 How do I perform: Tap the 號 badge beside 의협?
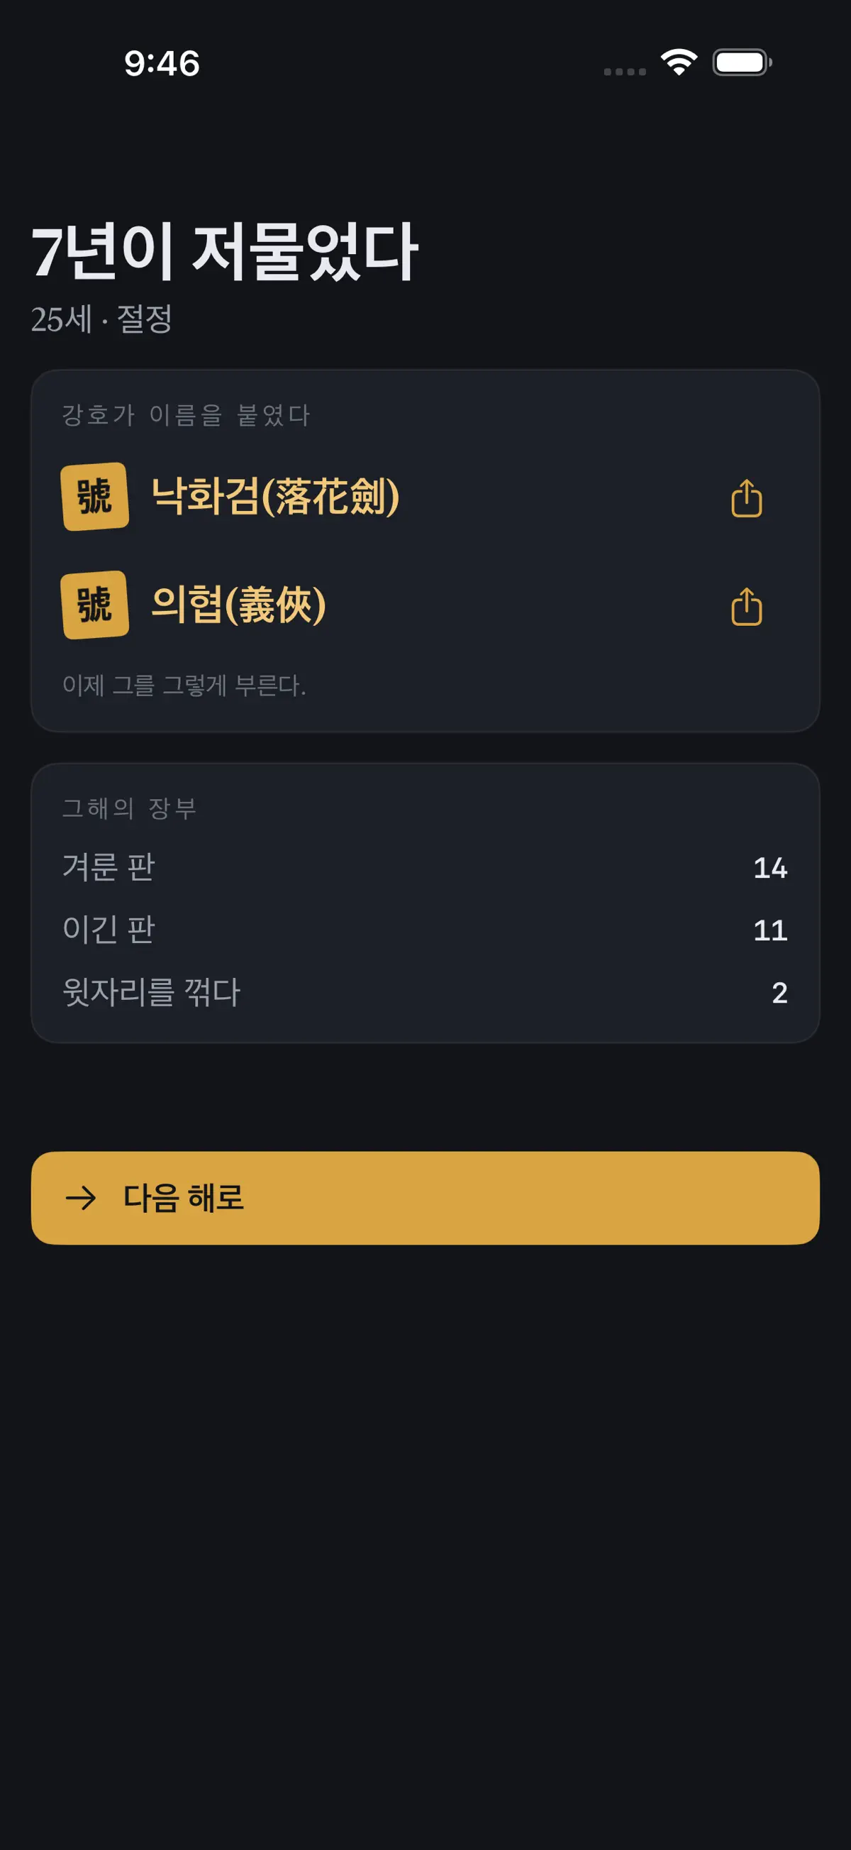coord(95,605)
